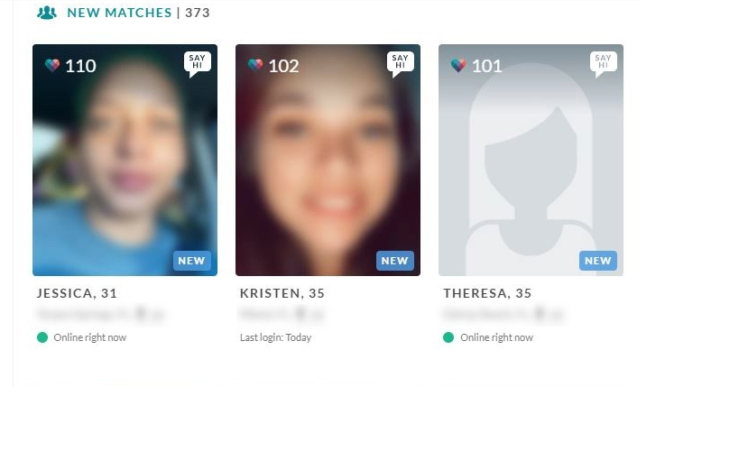739x461 pixels.
Task: Open Kristen's blurred profile photo
Action: click(328, 161)
